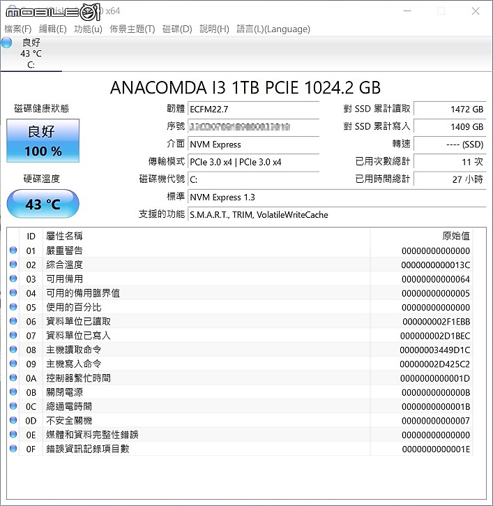Click status circle for row 01 嚴重警告
This screenshot has width=493, height=506.
(x=13, y=251)
